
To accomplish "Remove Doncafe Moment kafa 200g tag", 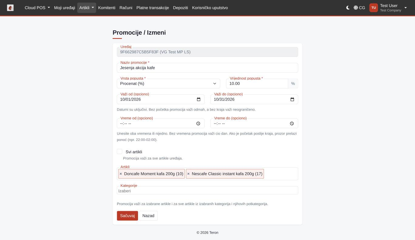I will [x=121, y=174].
